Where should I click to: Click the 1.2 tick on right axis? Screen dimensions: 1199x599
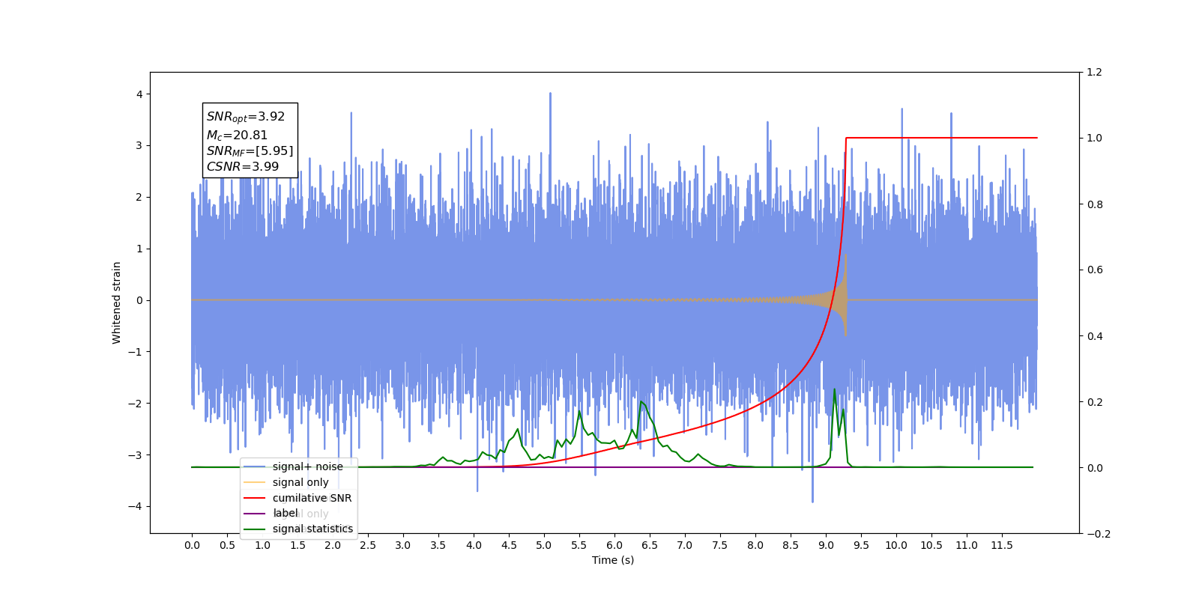point(1095,72)
